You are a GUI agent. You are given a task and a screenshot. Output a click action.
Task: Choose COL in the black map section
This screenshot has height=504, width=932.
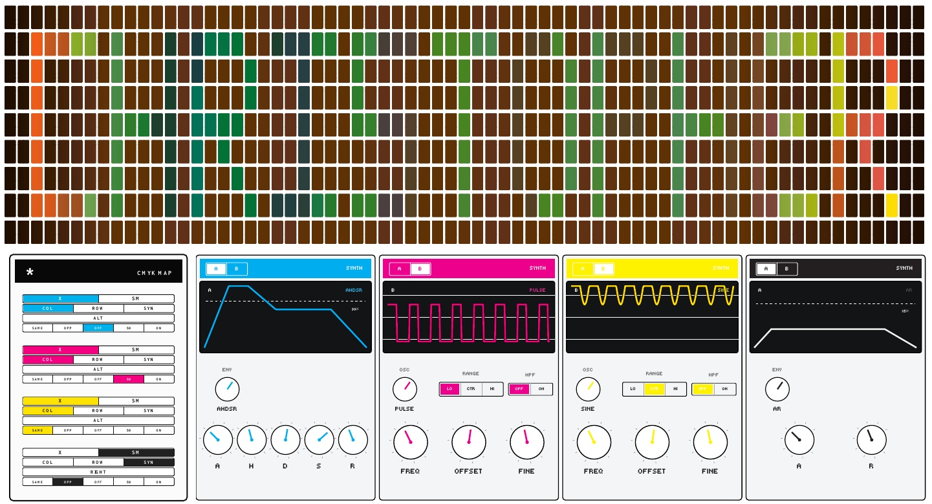click(x=48, y=463)
